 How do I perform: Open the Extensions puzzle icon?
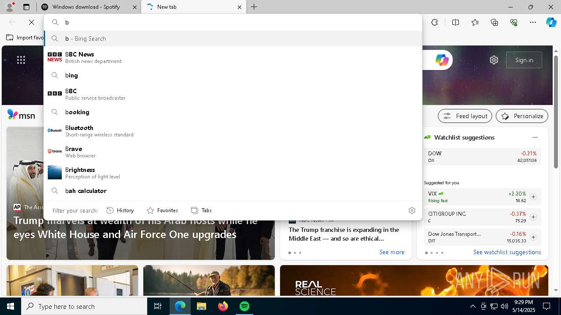434,22
